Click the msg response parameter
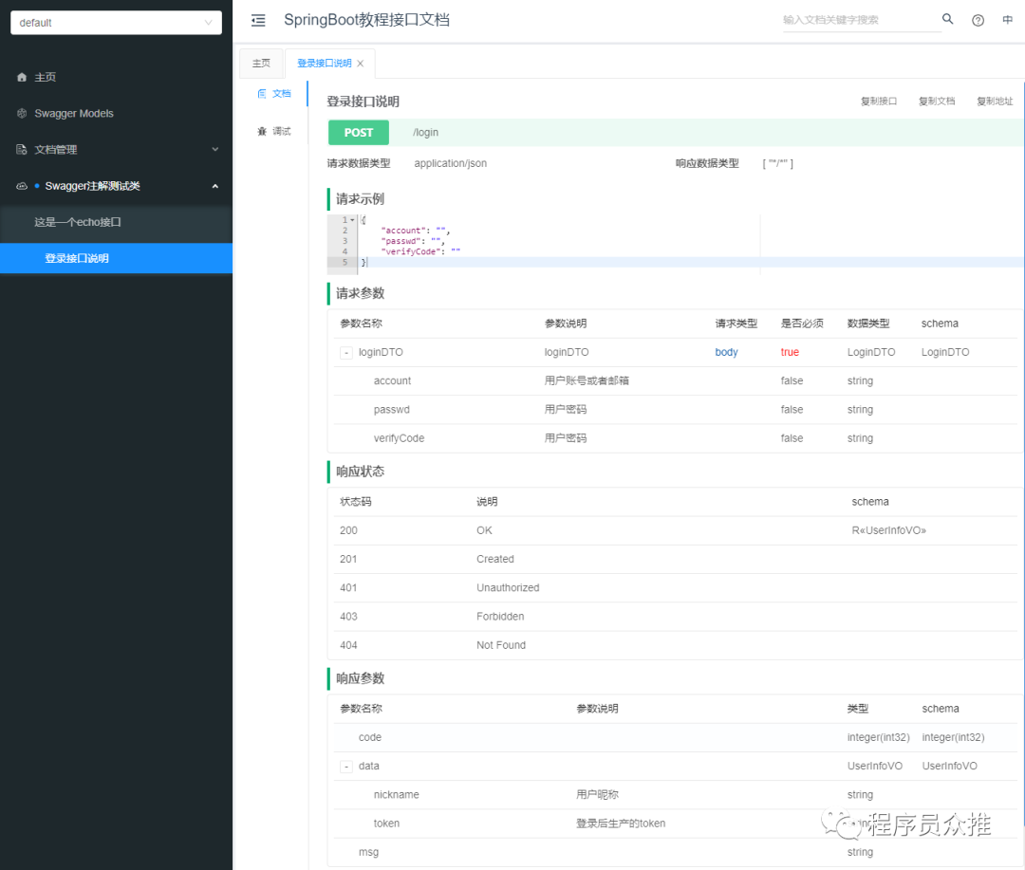1025x870 pixels. click(x=368, y=852)
